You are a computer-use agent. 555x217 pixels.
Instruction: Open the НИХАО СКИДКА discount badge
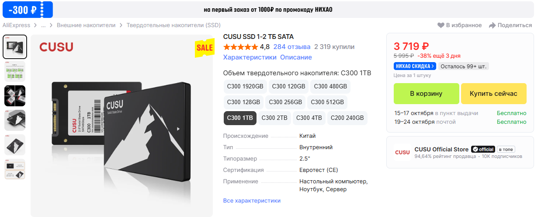tap(415, 66)
